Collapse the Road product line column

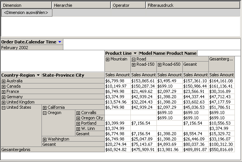133,59
